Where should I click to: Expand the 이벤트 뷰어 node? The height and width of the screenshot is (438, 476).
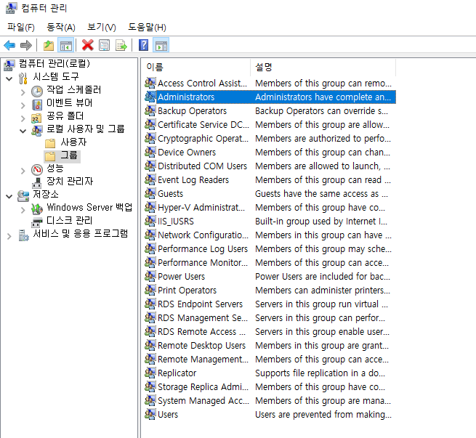23,105
